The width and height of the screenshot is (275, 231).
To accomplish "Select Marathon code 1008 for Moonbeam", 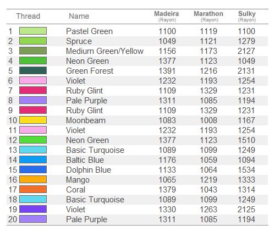I will tap(208, 120).
